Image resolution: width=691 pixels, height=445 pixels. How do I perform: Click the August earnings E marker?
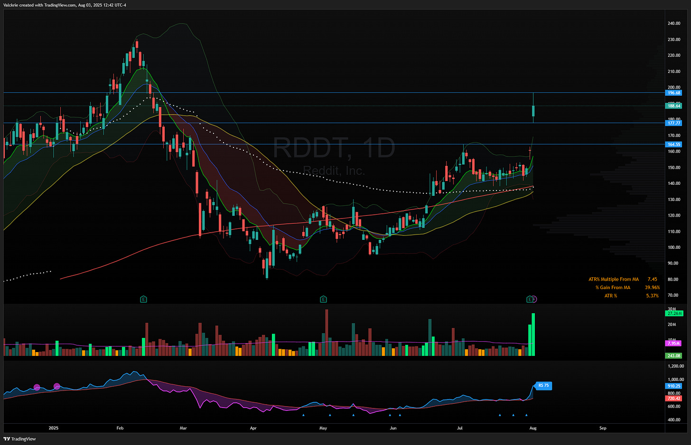coord(530,299)
